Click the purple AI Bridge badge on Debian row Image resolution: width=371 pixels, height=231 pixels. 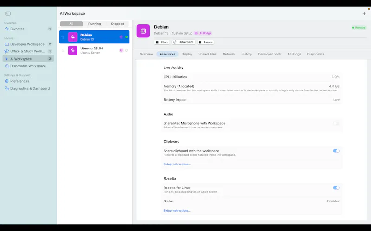click(x=121, y=37)
